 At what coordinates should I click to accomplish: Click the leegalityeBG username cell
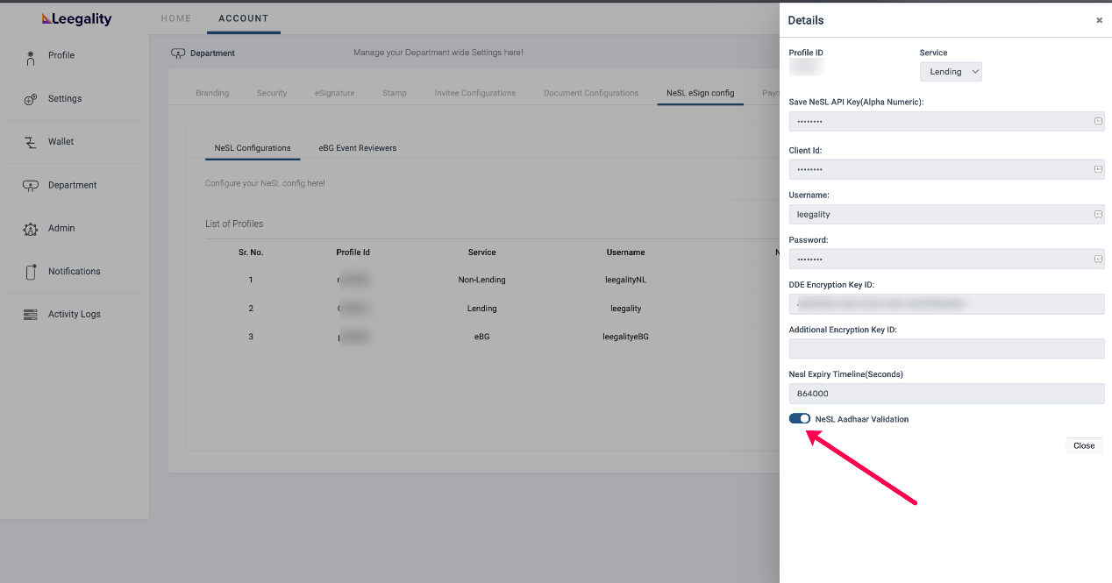coord(626,337)
